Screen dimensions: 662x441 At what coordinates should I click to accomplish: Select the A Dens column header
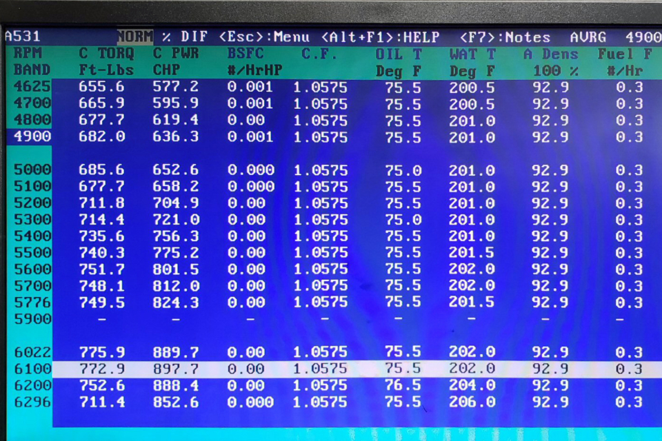[550, 63]
